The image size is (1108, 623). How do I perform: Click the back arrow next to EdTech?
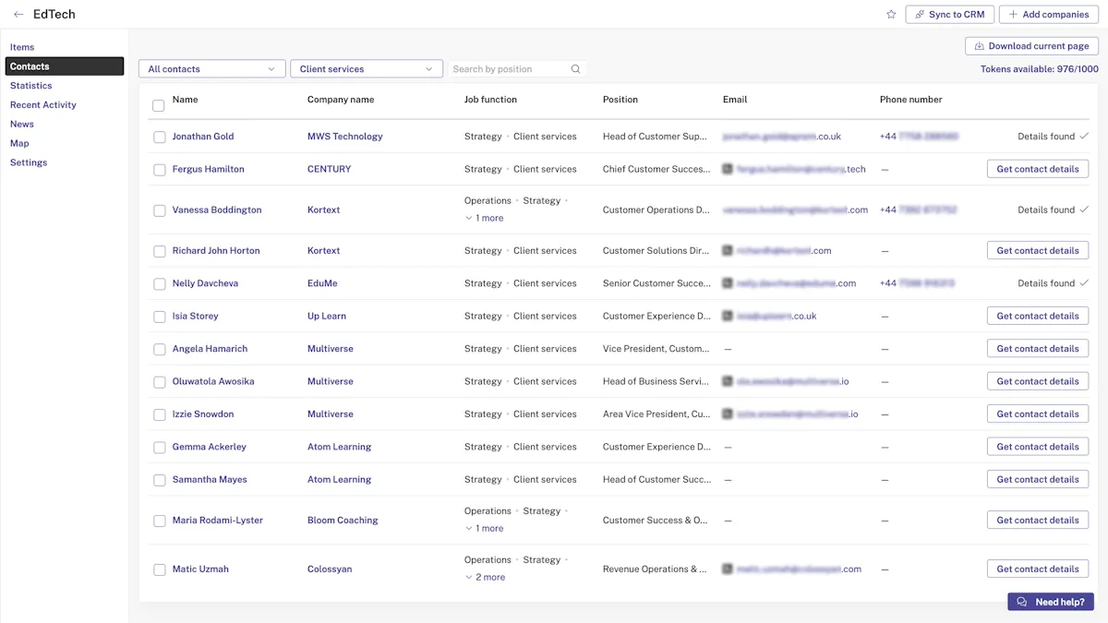coord(18,15)
